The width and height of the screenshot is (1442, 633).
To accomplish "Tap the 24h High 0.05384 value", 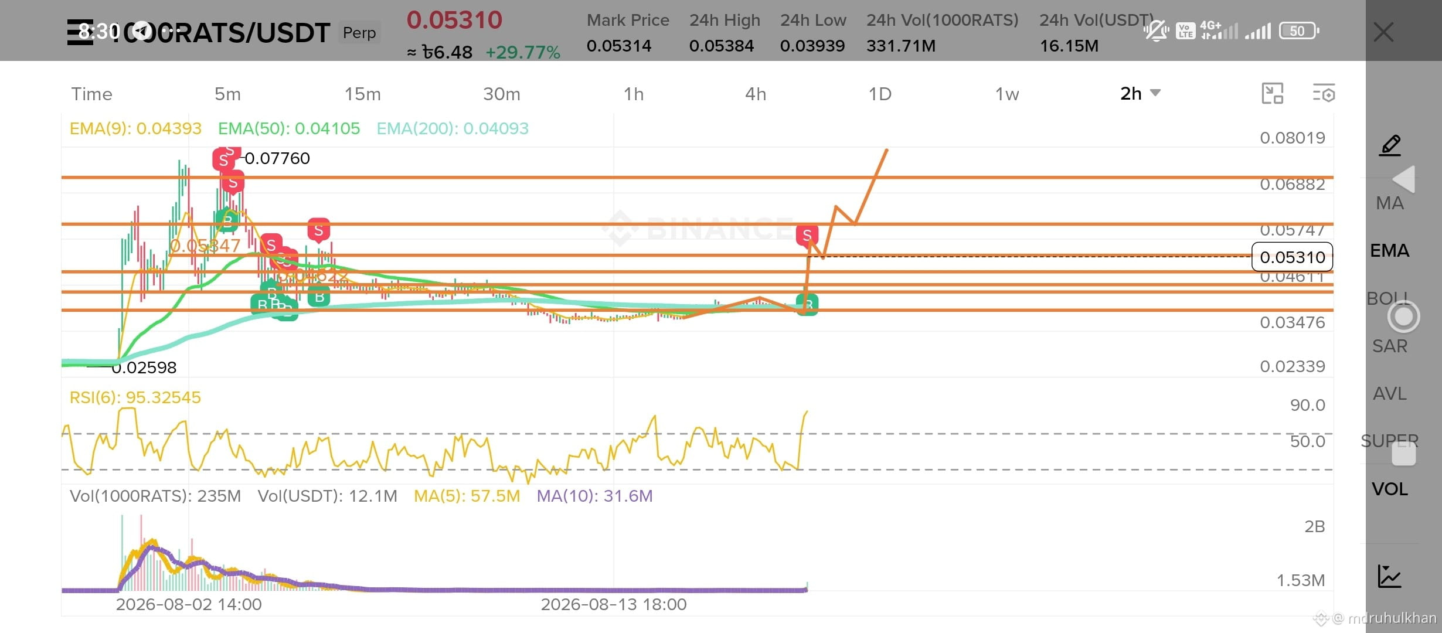I will pyautogui.click(x=722, y=46).
